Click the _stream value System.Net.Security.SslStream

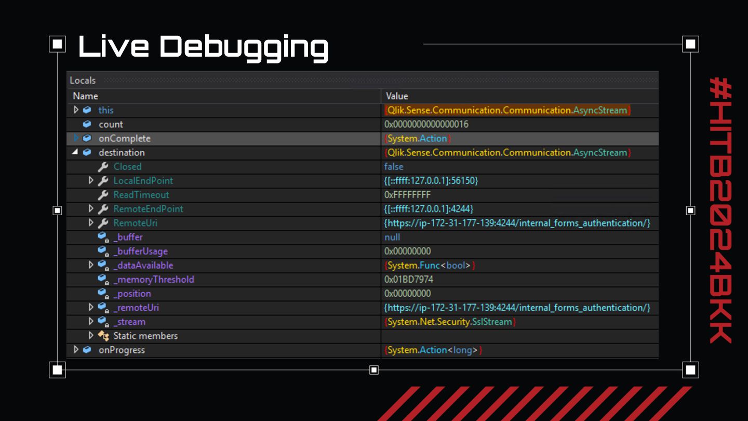click(x=450, y=322)
